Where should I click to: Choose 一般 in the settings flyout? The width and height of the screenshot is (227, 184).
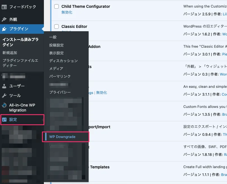53,37
